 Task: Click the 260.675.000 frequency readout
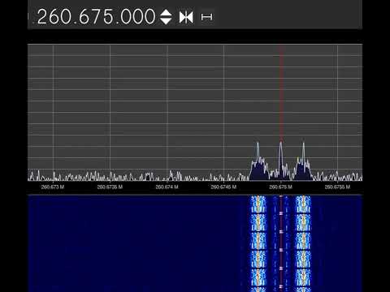[x=97, y=17]
